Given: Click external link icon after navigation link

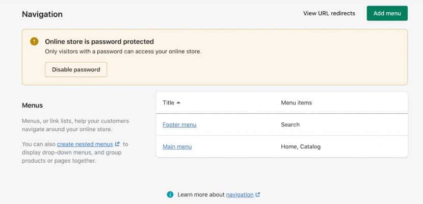Looking at the screenshot, I should (257, 194).
